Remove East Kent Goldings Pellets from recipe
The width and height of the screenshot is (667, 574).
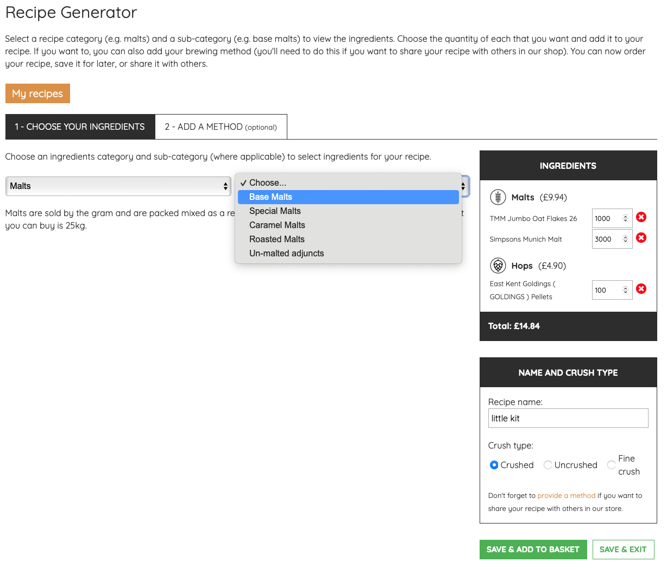(641, 288)
